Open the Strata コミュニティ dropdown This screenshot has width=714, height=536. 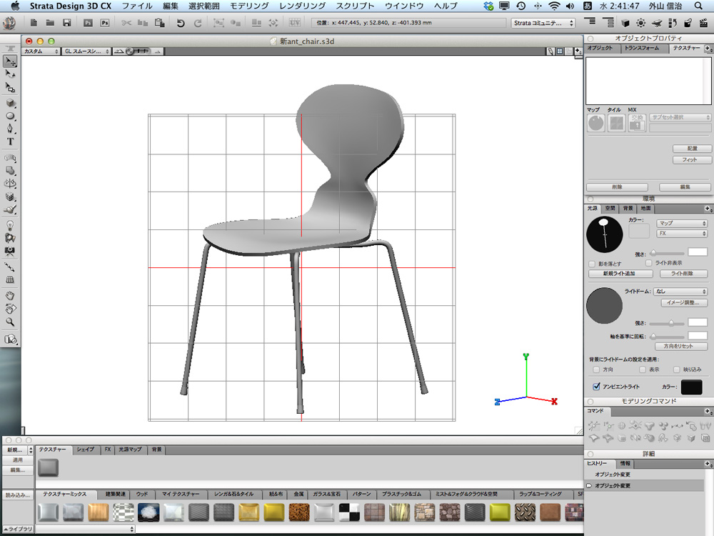coord(543,23)
